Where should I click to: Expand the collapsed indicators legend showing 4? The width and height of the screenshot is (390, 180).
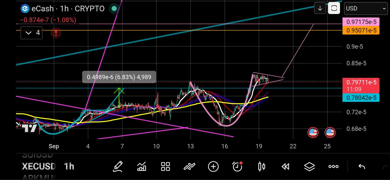tap(31, 33)
